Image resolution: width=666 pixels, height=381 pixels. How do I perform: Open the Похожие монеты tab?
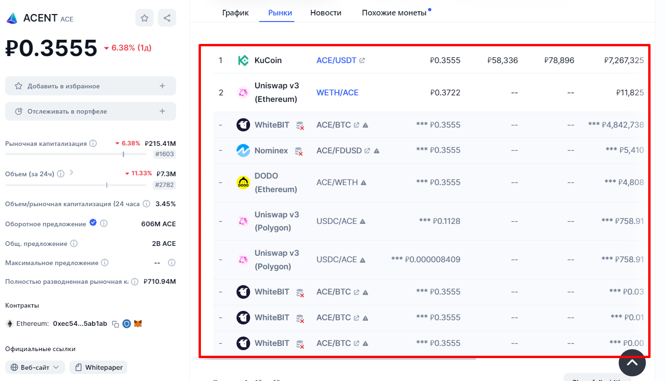pyautogui.click(x=394, y=13)
